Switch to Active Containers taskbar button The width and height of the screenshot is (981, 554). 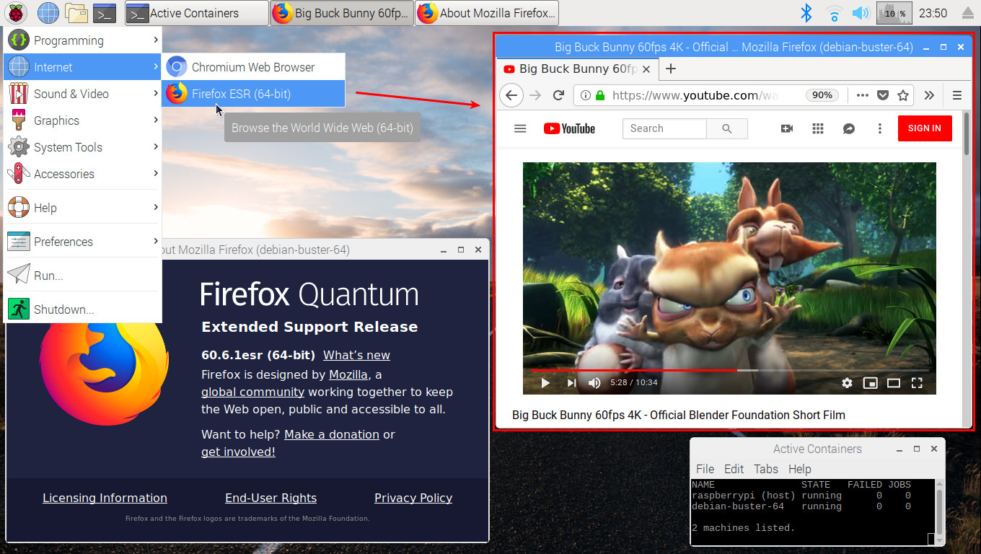click(x=196, y=13)
